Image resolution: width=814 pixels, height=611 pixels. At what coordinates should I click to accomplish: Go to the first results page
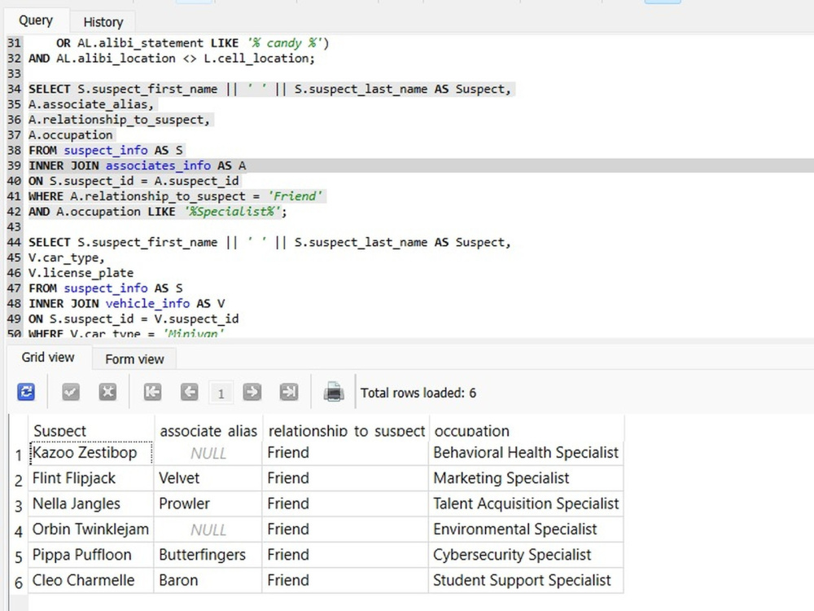pyautogui.click(x=152, y=392)
